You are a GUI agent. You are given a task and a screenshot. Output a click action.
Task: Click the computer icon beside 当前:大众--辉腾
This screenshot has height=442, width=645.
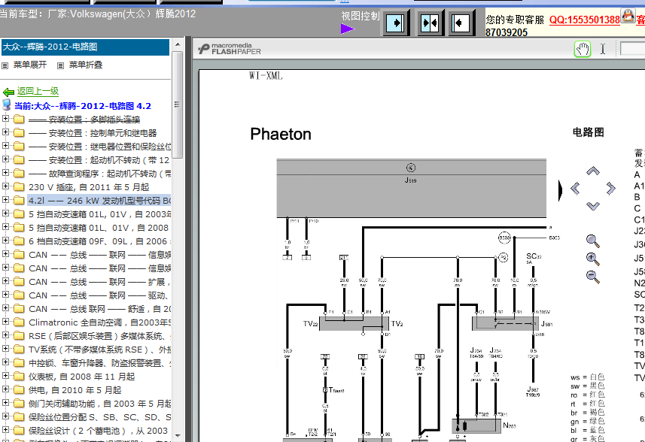tap(7, 105)
